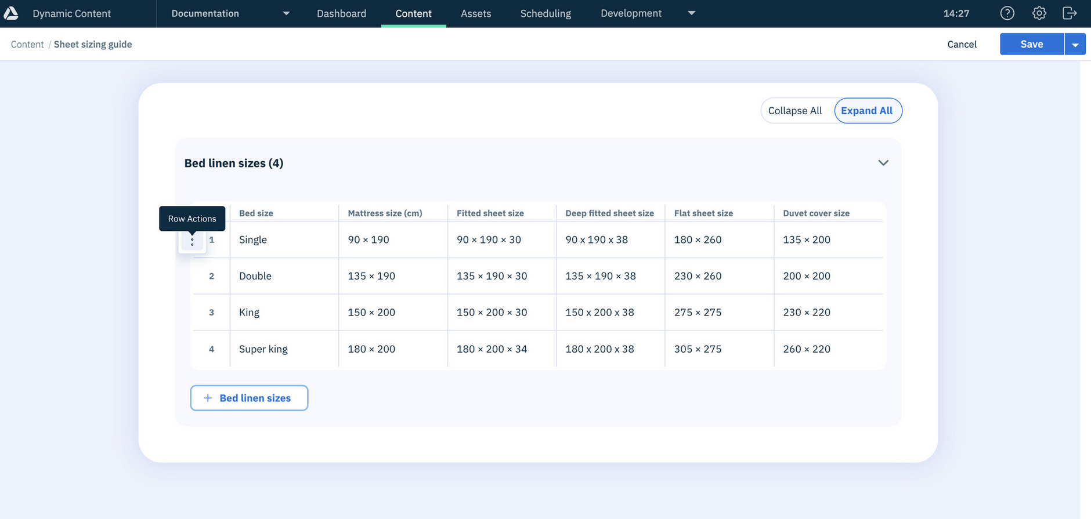Viewport: 1091px width, 519px height.
Task: Open the help question mark icon
Action: (1007, 13)
